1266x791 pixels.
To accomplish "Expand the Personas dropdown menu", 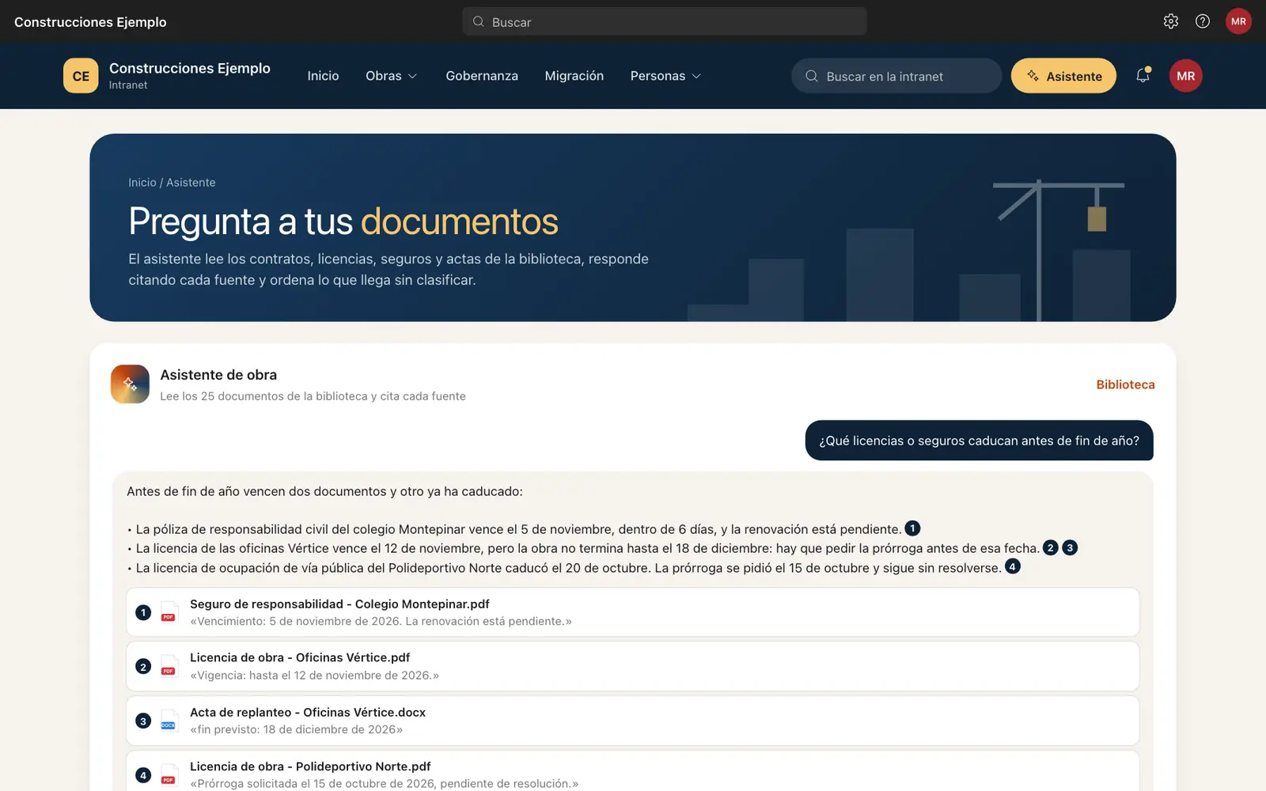I will (665, 76).
